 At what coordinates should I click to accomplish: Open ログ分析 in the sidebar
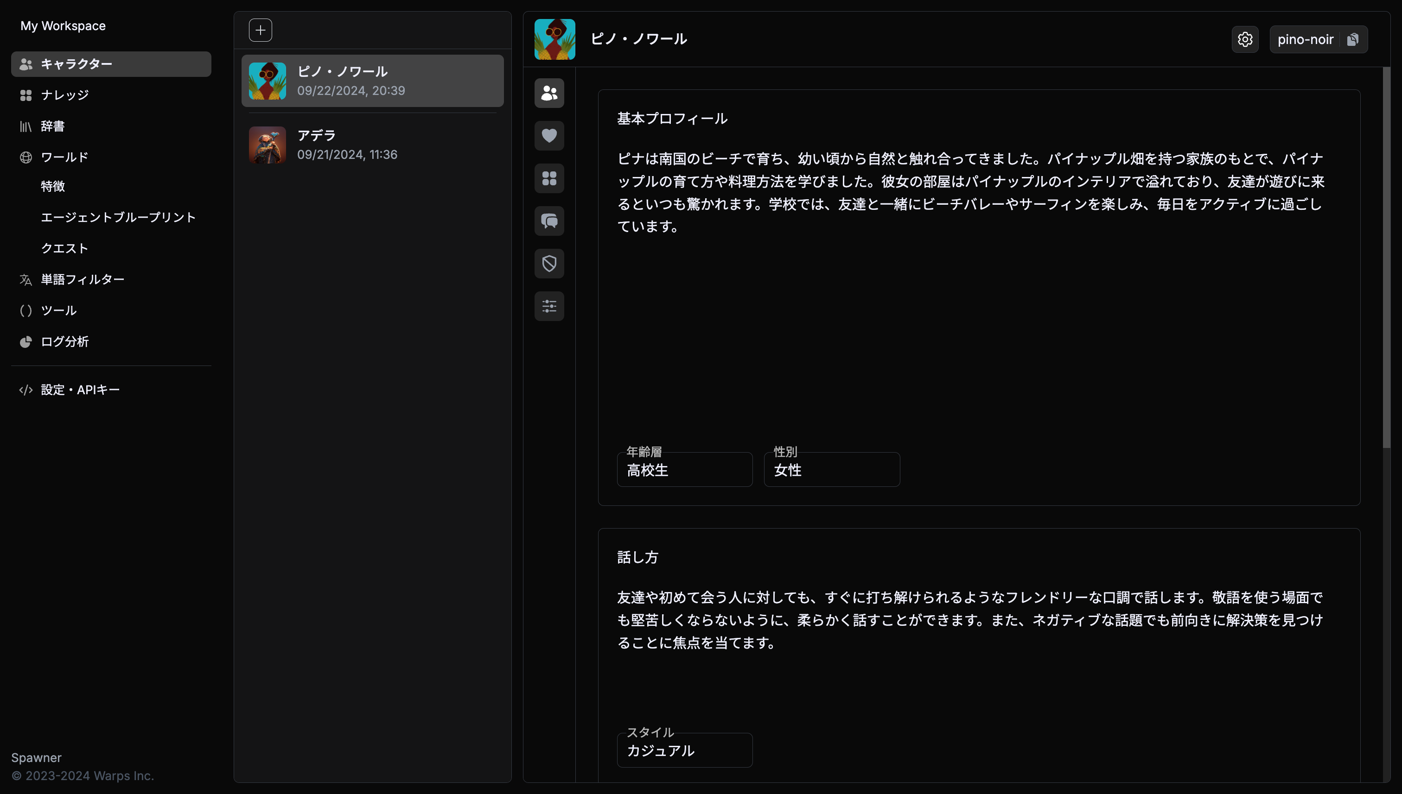pyautogui.click(x=64, y=341)
